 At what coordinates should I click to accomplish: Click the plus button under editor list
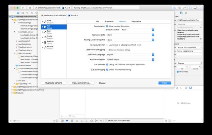pyautogui.click(x=62, y=116)
